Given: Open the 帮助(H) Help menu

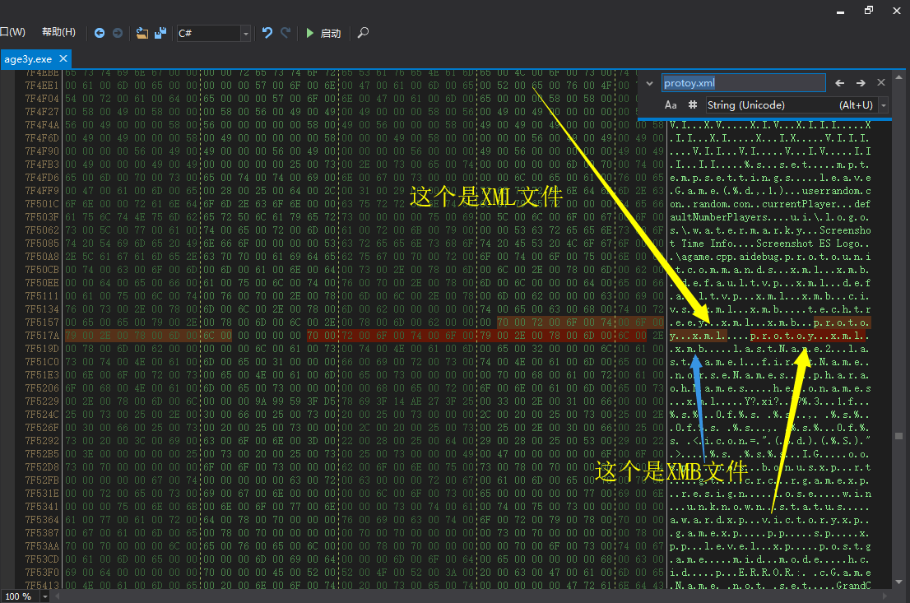Looking at the screenshot, I should [x=58, y=32].
